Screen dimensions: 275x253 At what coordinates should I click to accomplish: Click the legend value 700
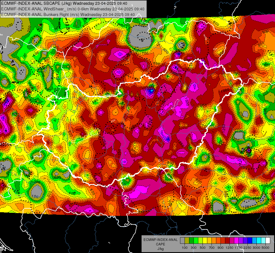(212, 248)
